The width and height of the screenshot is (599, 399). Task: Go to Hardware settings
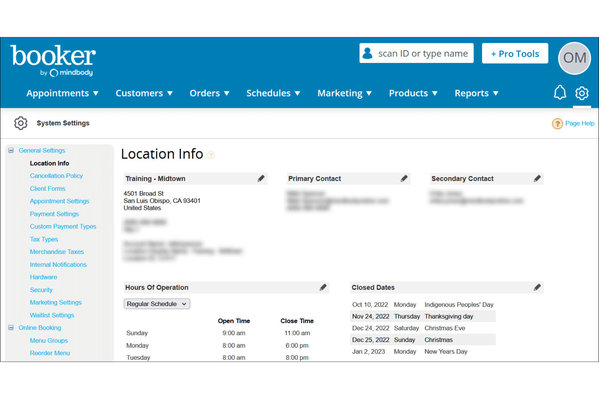44,277
